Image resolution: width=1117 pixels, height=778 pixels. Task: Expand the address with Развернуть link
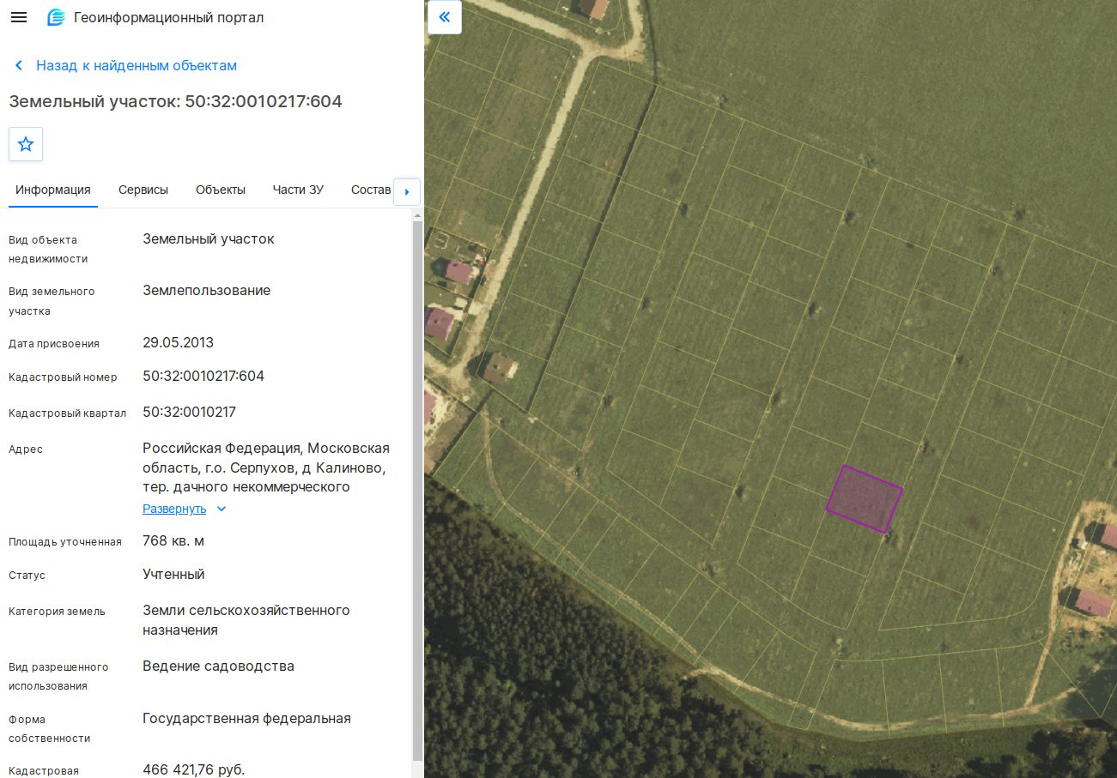tap(174, 509)
